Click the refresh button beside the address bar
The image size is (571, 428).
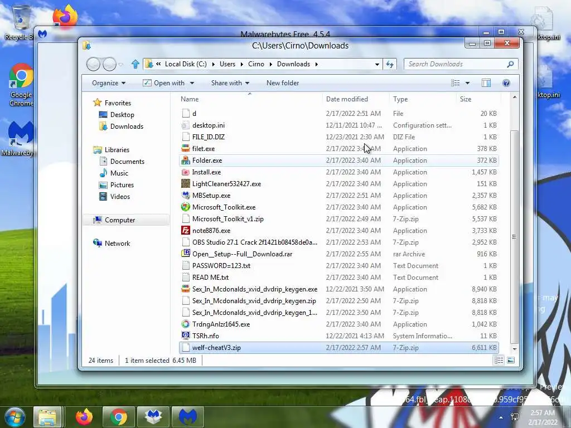[x=390, y=65]
